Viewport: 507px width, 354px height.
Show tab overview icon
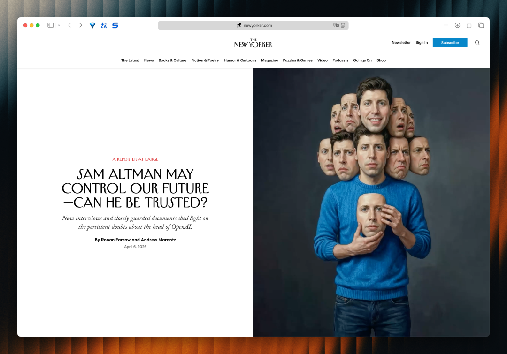pyautogui.click(x=481, y=25)
